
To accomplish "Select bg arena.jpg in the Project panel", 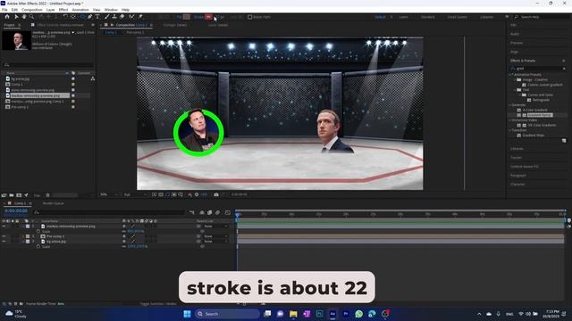I will tap(20, 78).
